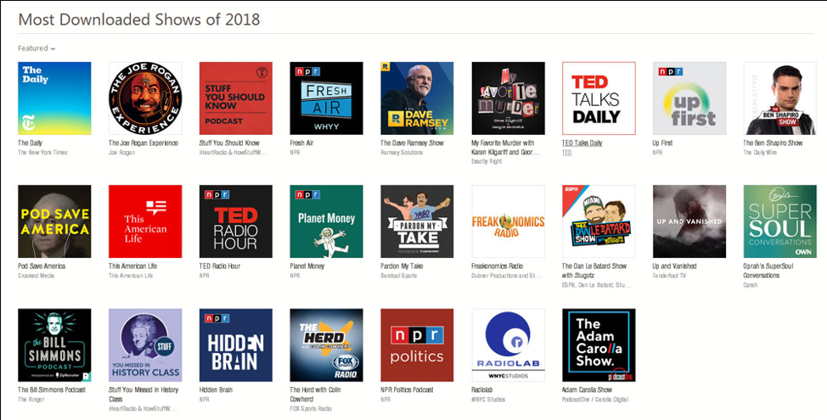Screen dimensions: 827x420
Task: Click 'The Ringer' publisher text
Action: pos(31,400)
